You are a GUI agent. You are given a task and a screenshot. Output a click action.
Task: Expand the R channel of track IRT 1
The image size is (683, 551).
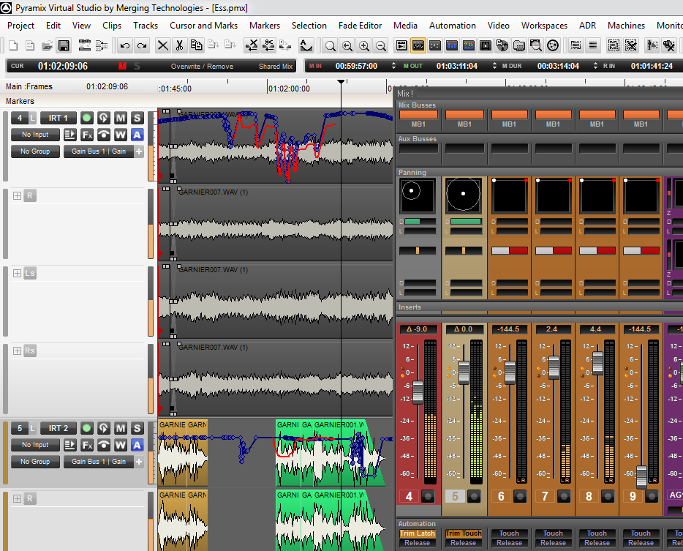pos(17,195)
